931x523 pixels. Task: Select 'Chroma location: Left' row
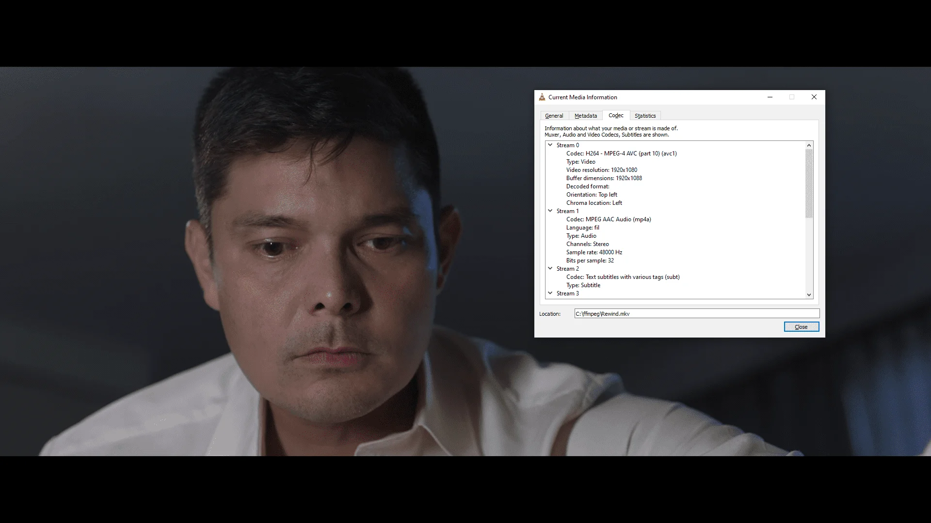click(x=594, y=203)
